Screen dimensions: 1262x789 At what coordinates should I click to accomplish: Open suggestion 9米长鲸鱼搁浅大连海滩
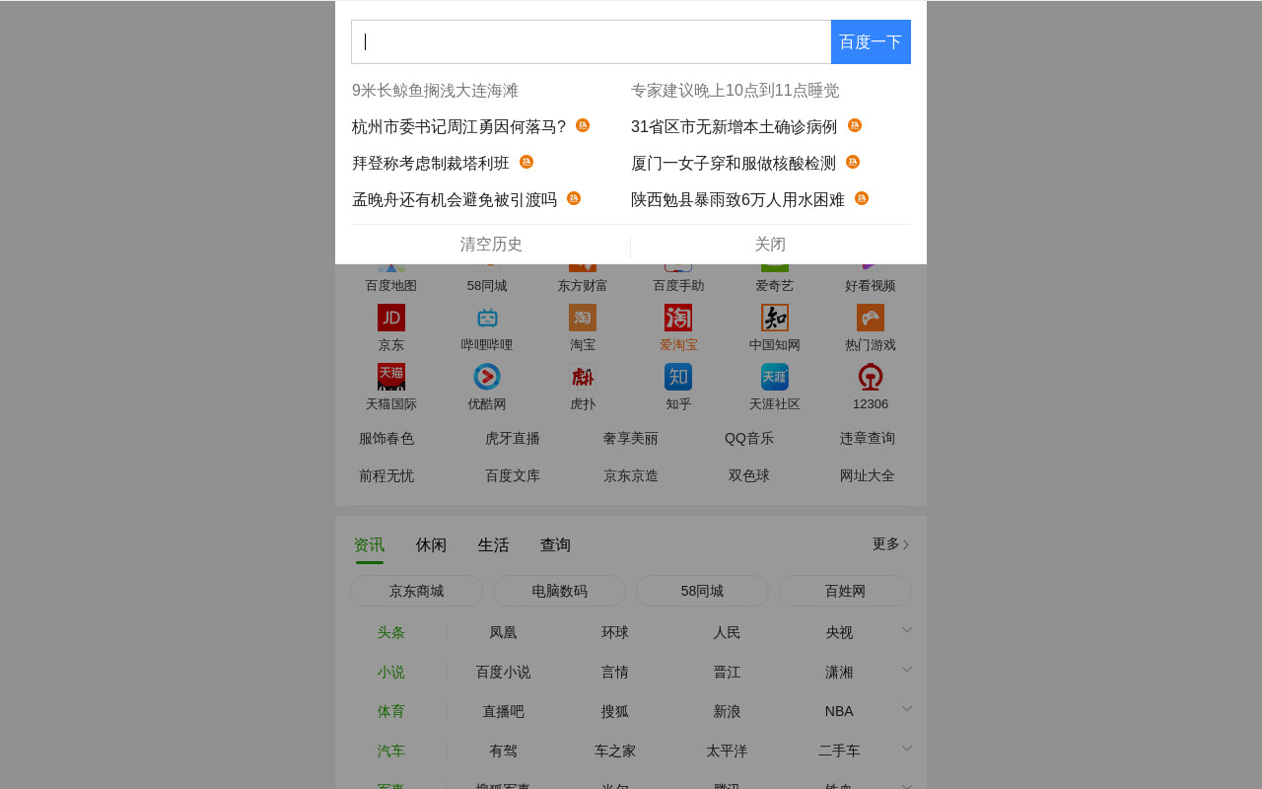436,91
